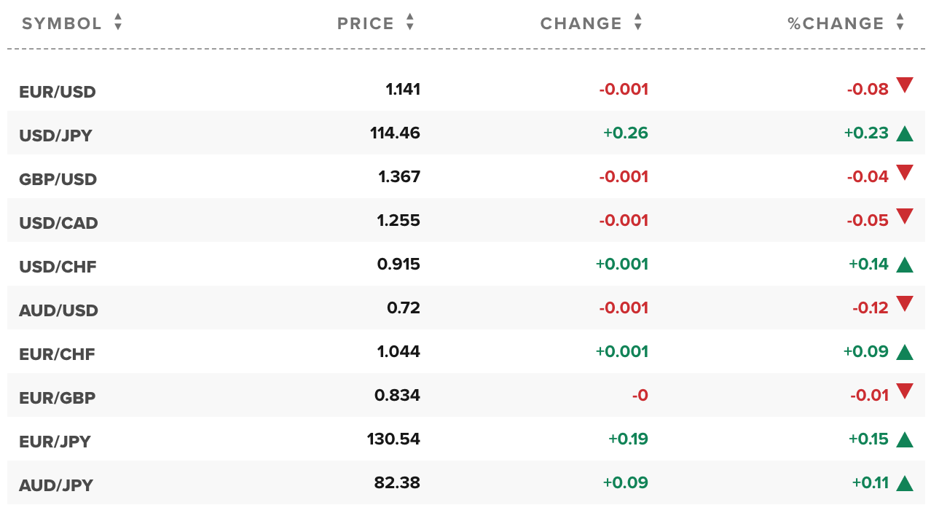Screen dimensions: 931x513
Task: Select the USD/CAD symbol
Action: pyautogui.click(x=58, y=223)
